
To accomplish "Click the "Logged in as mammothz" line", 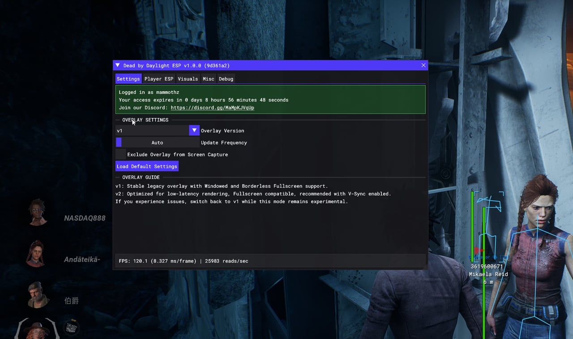I will (x=149, y=92).
